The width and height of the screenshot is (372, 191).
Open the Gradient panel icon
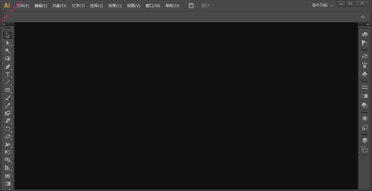click(365, 96)
